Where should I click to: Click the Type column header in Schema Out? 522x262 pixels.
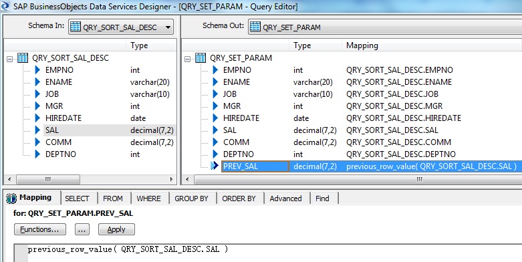[x=315, y=45]
